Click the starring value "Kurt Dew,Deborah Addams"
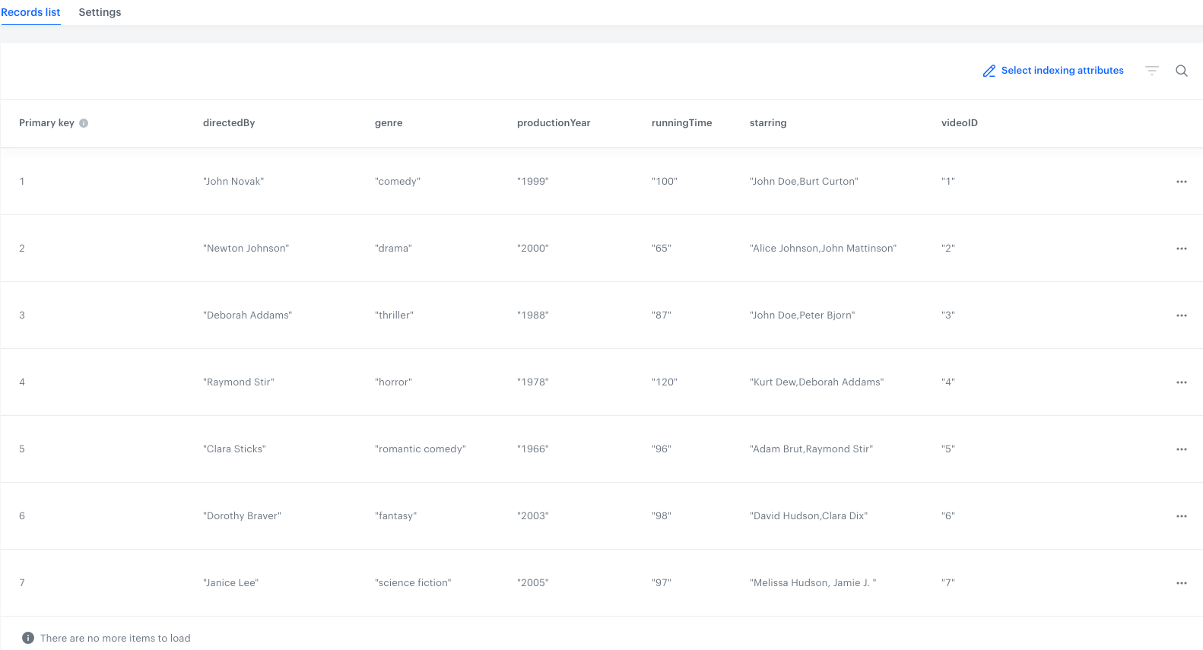The height and width of the screenshot is (650, 1203). pyautogui.click(x=816, y=382)
